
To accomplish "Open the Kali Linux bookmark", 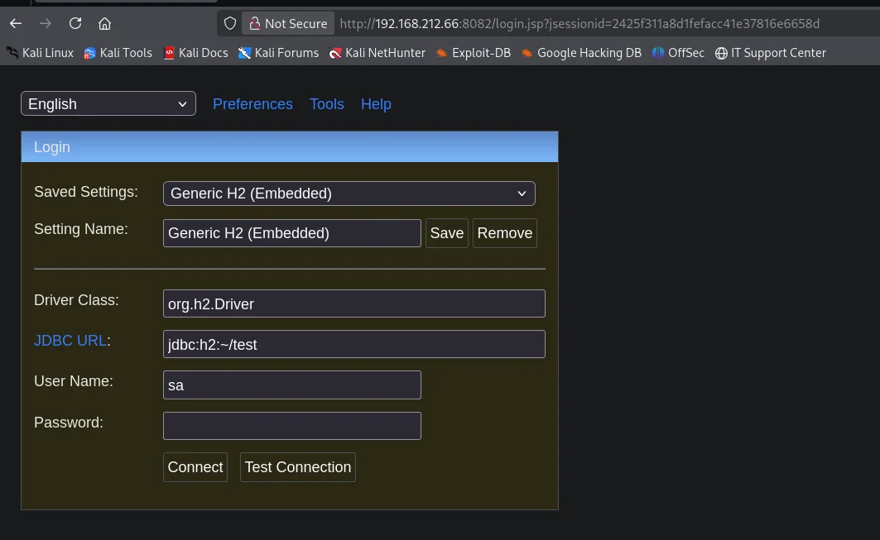I will tap(40, 53).
